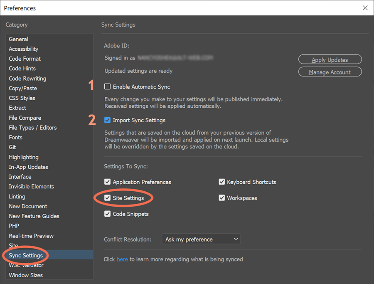Open the Fonts category
Viewport: 374px width, 284px height.
pyautogui.click(x=49, y=138)
